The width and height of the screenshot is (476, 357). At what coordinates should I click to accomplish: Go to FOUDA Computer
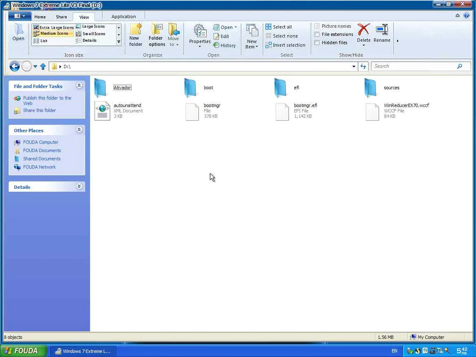point(40,142)
